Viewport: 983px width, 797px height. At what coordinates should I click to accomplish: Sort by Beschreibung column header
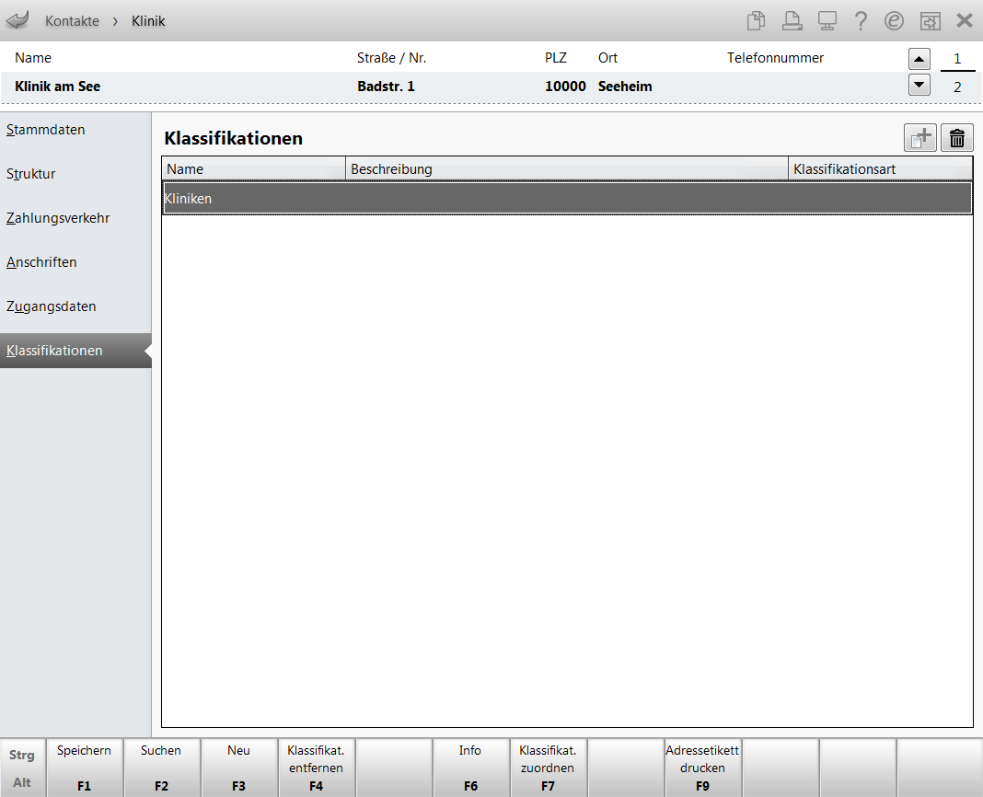coord(567,169)
